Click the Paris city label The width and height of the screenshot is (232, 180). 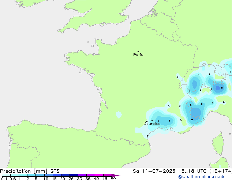(138, 55)
